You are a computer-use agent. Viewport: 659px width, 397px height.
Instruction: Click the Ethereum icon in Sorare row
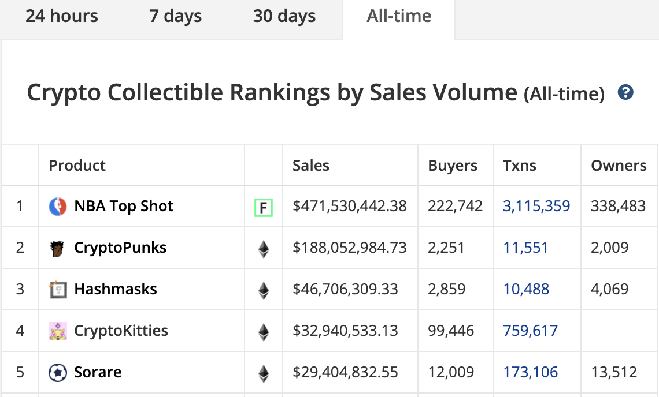tap(264, 373)
